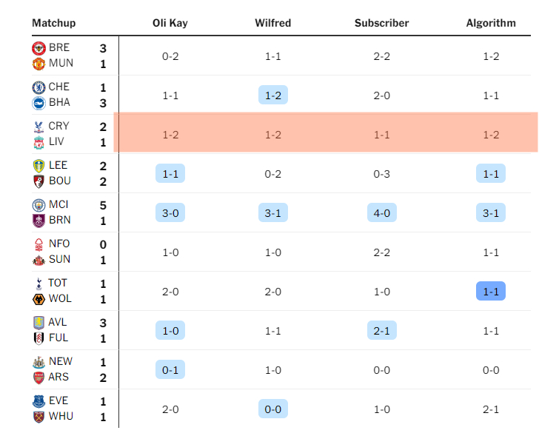Image resolution: width=539 pixels, height=436 pixels.
Task: Click the Wilfred column header
Action: 272,23
